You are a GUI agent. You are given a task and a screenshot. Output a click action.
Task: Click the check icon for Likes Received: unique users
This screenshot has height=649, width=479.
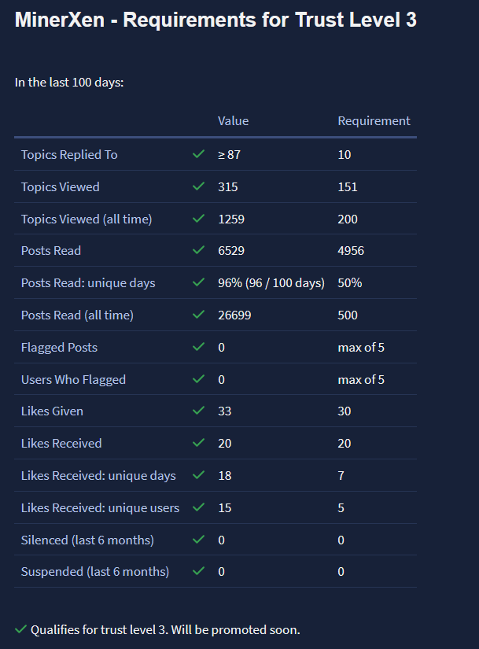point(199,507)
